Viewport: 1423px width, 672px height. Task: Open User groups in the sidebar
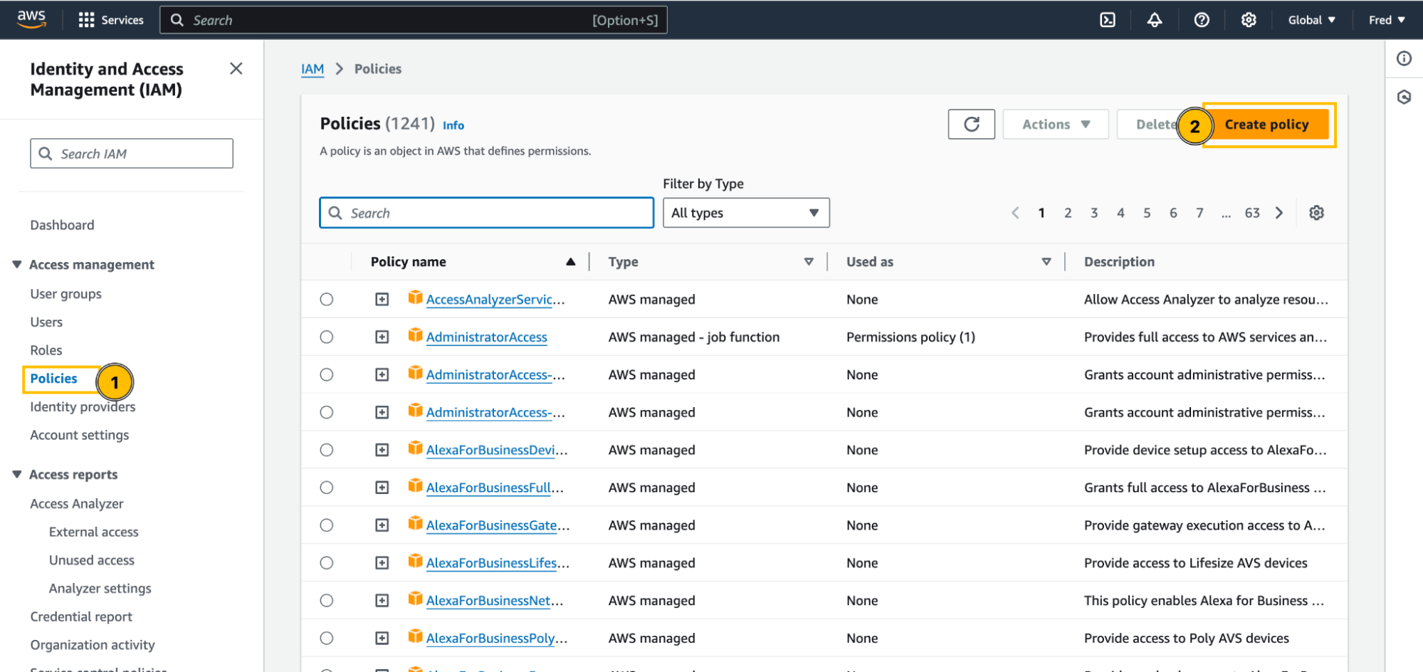pos(65,294)
